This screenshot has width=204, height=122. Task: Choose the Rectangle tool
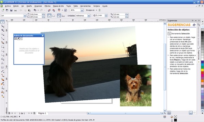click(2, 47)
